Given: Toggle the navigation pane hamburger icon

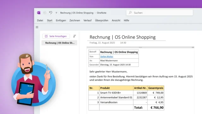Looking at the screenshot, I should [37, 27].
